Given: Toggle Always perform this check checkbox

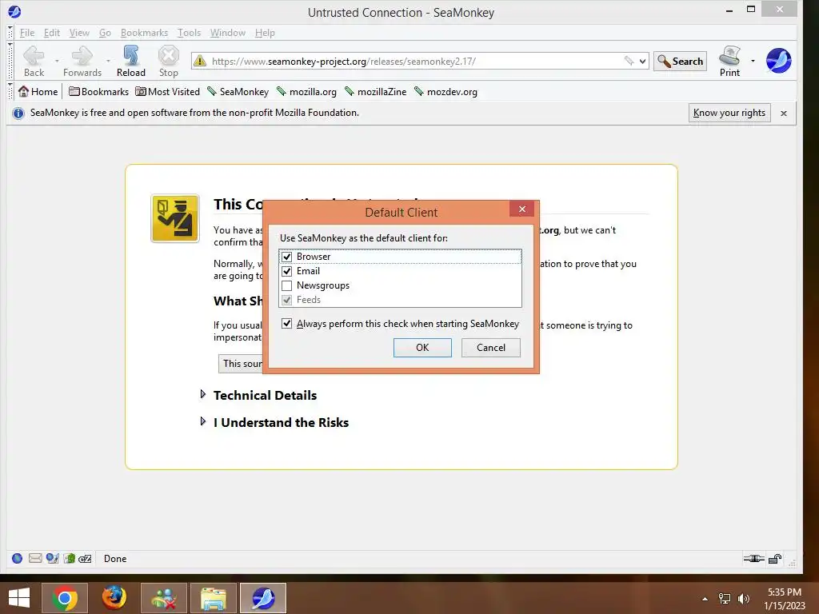Looking at the screenshot, I should coord(287,324).
